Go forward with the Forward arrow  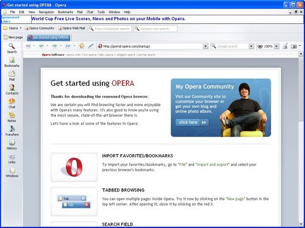tap(54, 46)
